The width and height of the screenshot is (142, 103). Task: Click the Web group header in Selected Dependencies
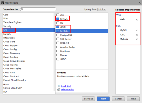[119, 15]
